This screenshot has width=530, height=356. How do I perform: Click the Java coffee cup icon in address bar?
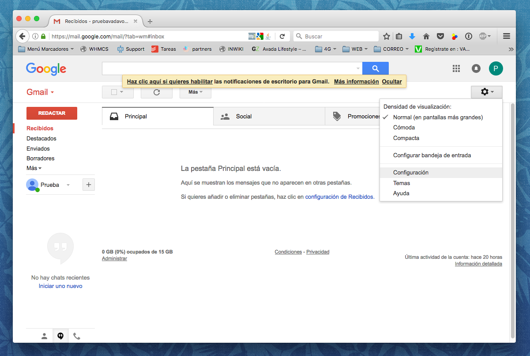coord(269,36)
